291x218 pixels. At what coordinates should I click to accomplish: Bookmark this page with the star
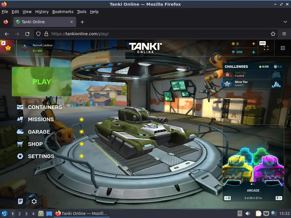[x=273, y=34]
